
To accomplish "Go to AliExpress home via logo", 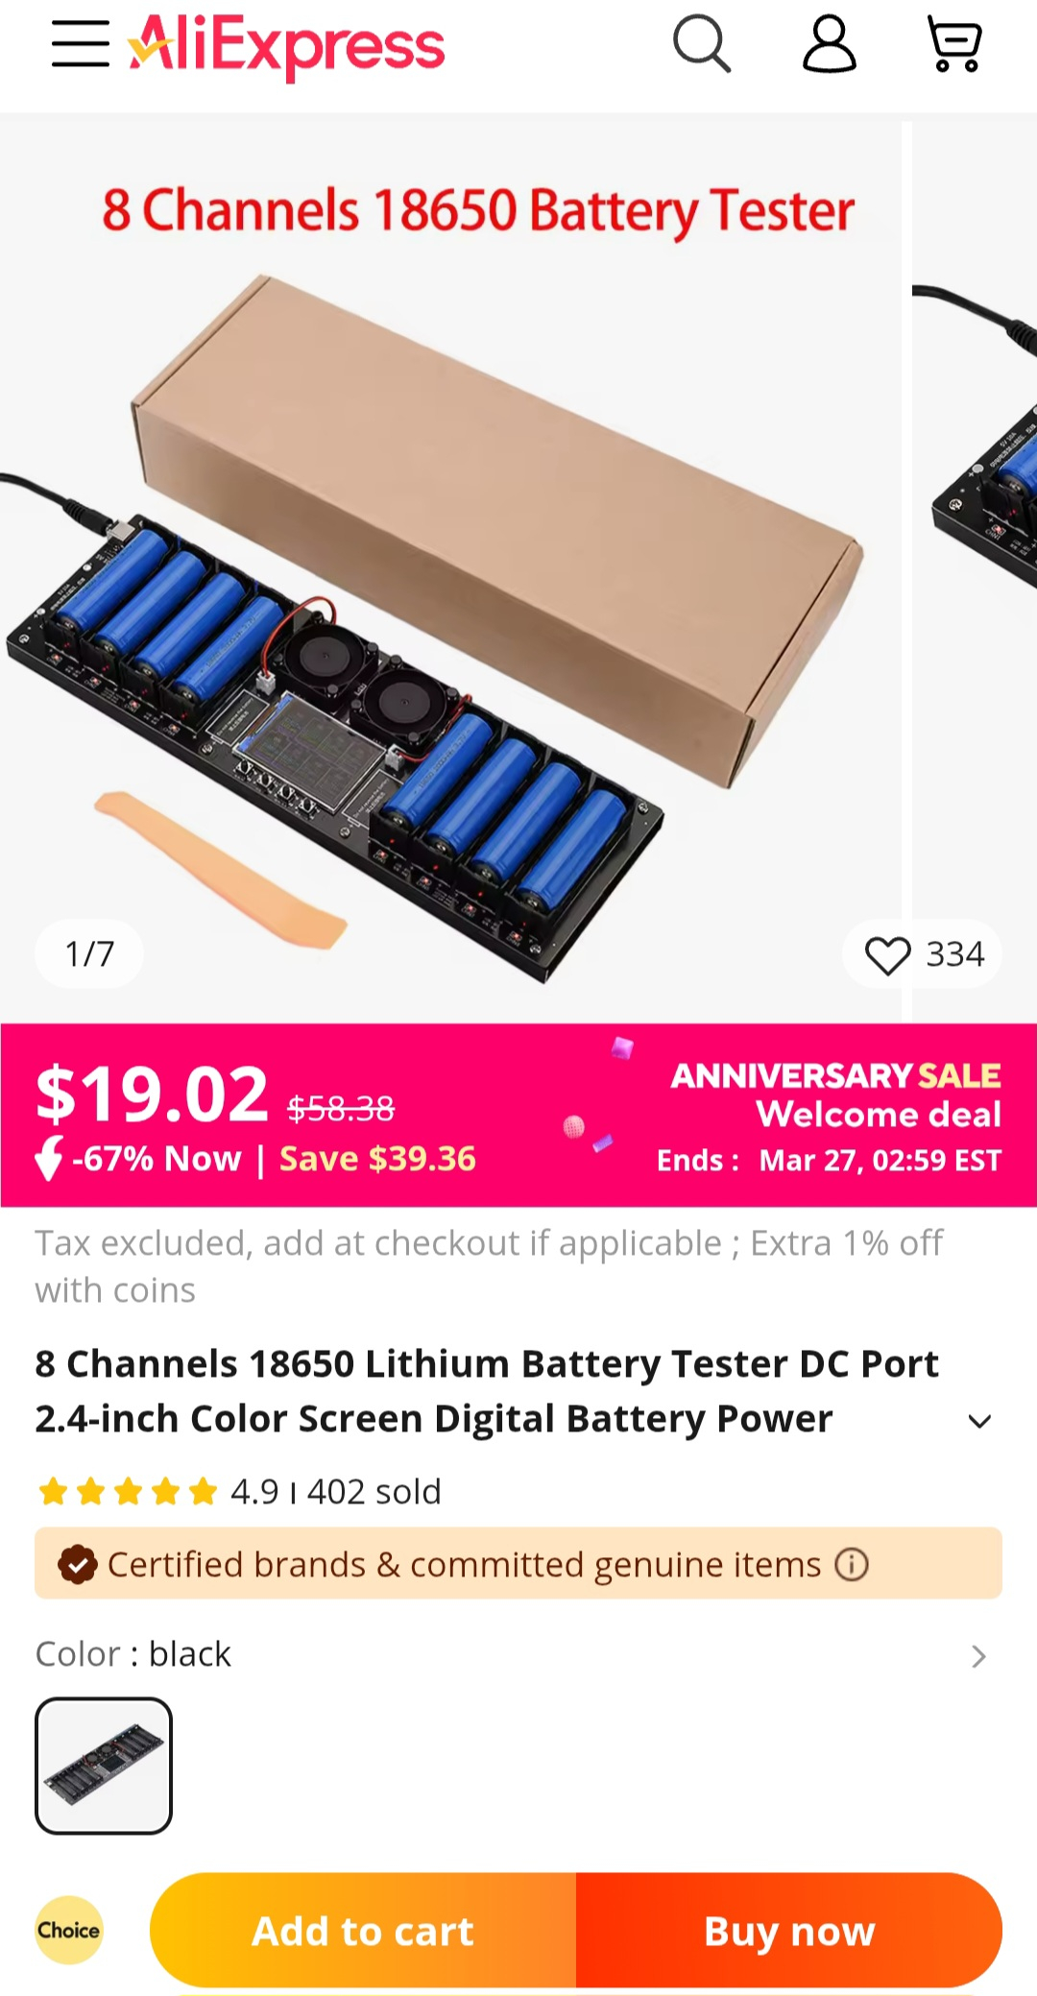I will 286,45.
